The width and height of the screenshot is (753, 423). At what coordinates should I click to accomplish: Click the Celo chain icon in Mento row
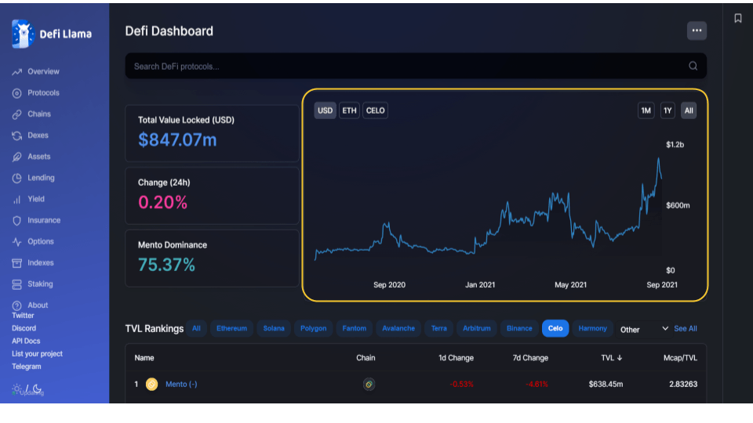point(369,384)
